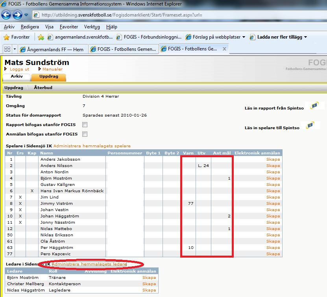Click Skapa for Per Häggström
Image resolution: width=327 pixels, height=297 pixels.
[x=273, y=247]
